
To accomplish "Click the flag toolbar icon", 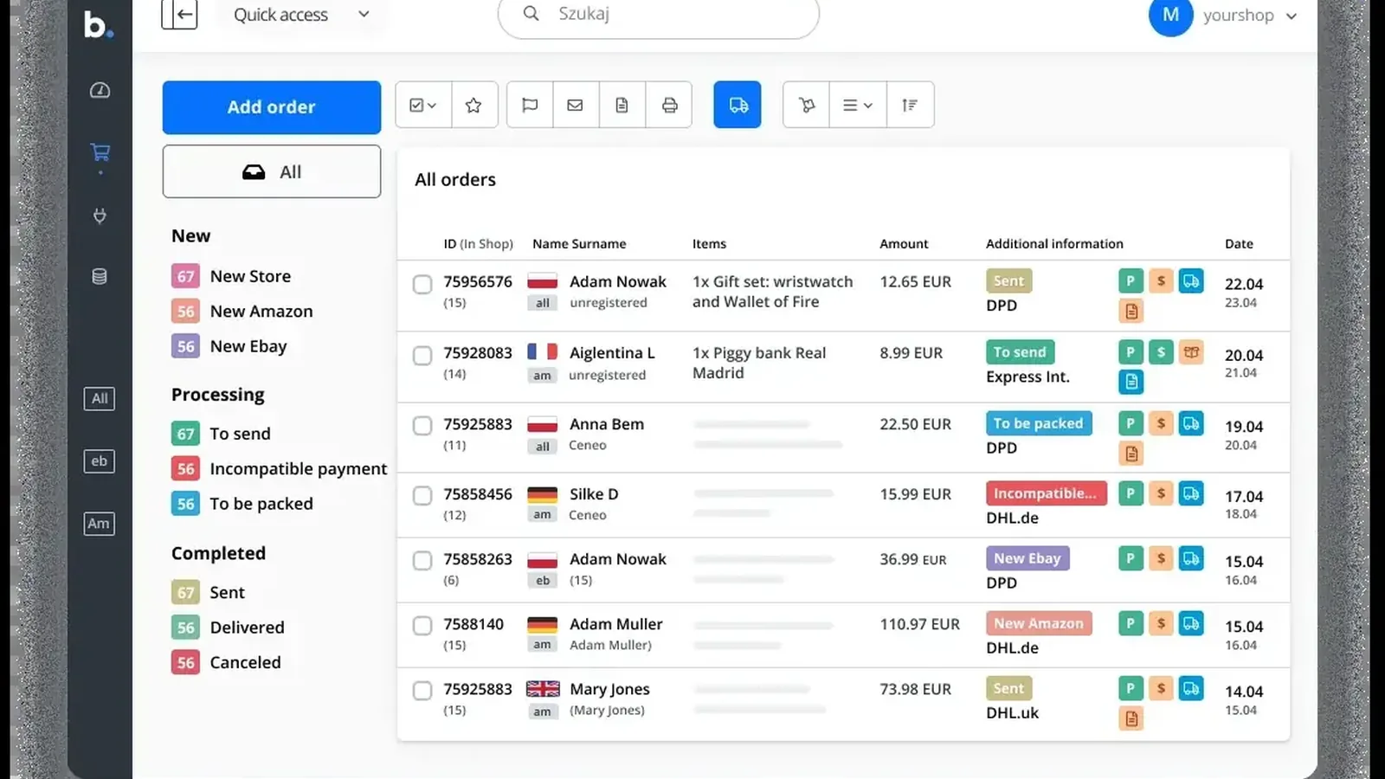I will point(530,105).
